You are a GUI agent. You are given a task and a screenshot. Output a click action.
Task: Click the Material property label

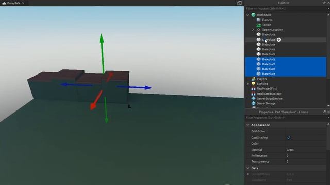[x=257, y=150]
